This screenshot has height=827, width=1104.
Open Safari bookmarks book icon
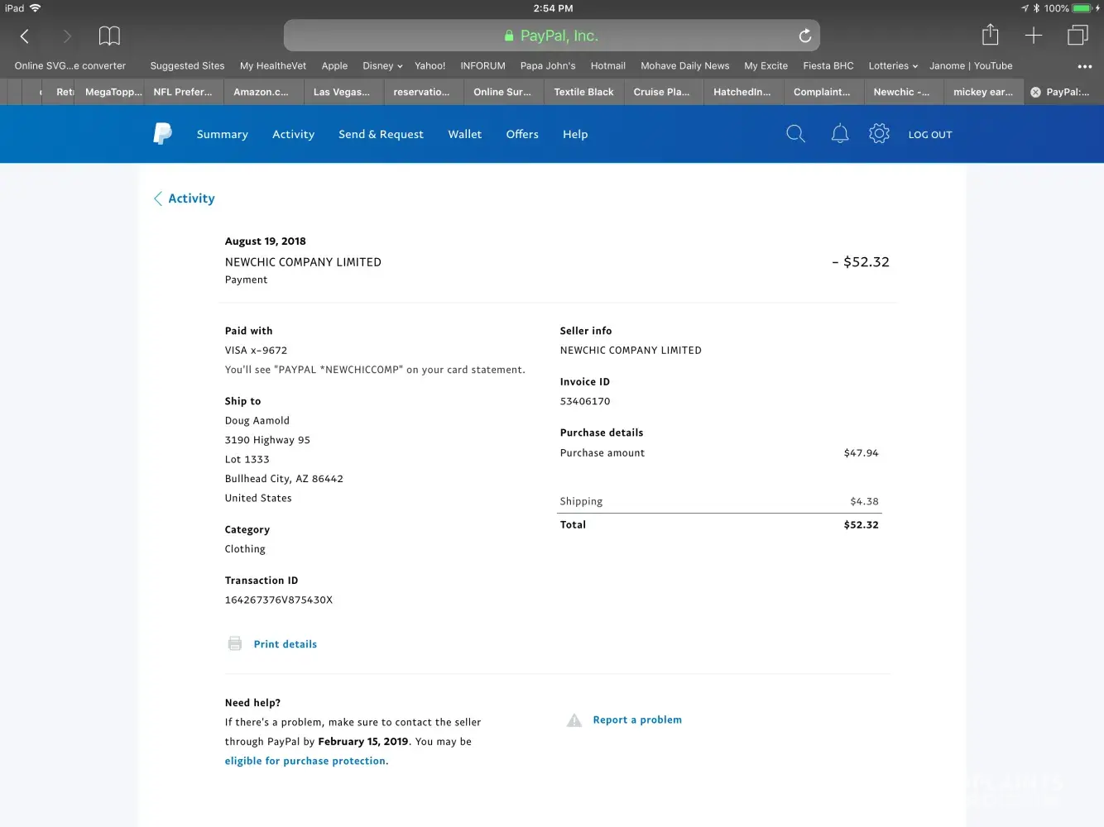(x=109, y=36)
